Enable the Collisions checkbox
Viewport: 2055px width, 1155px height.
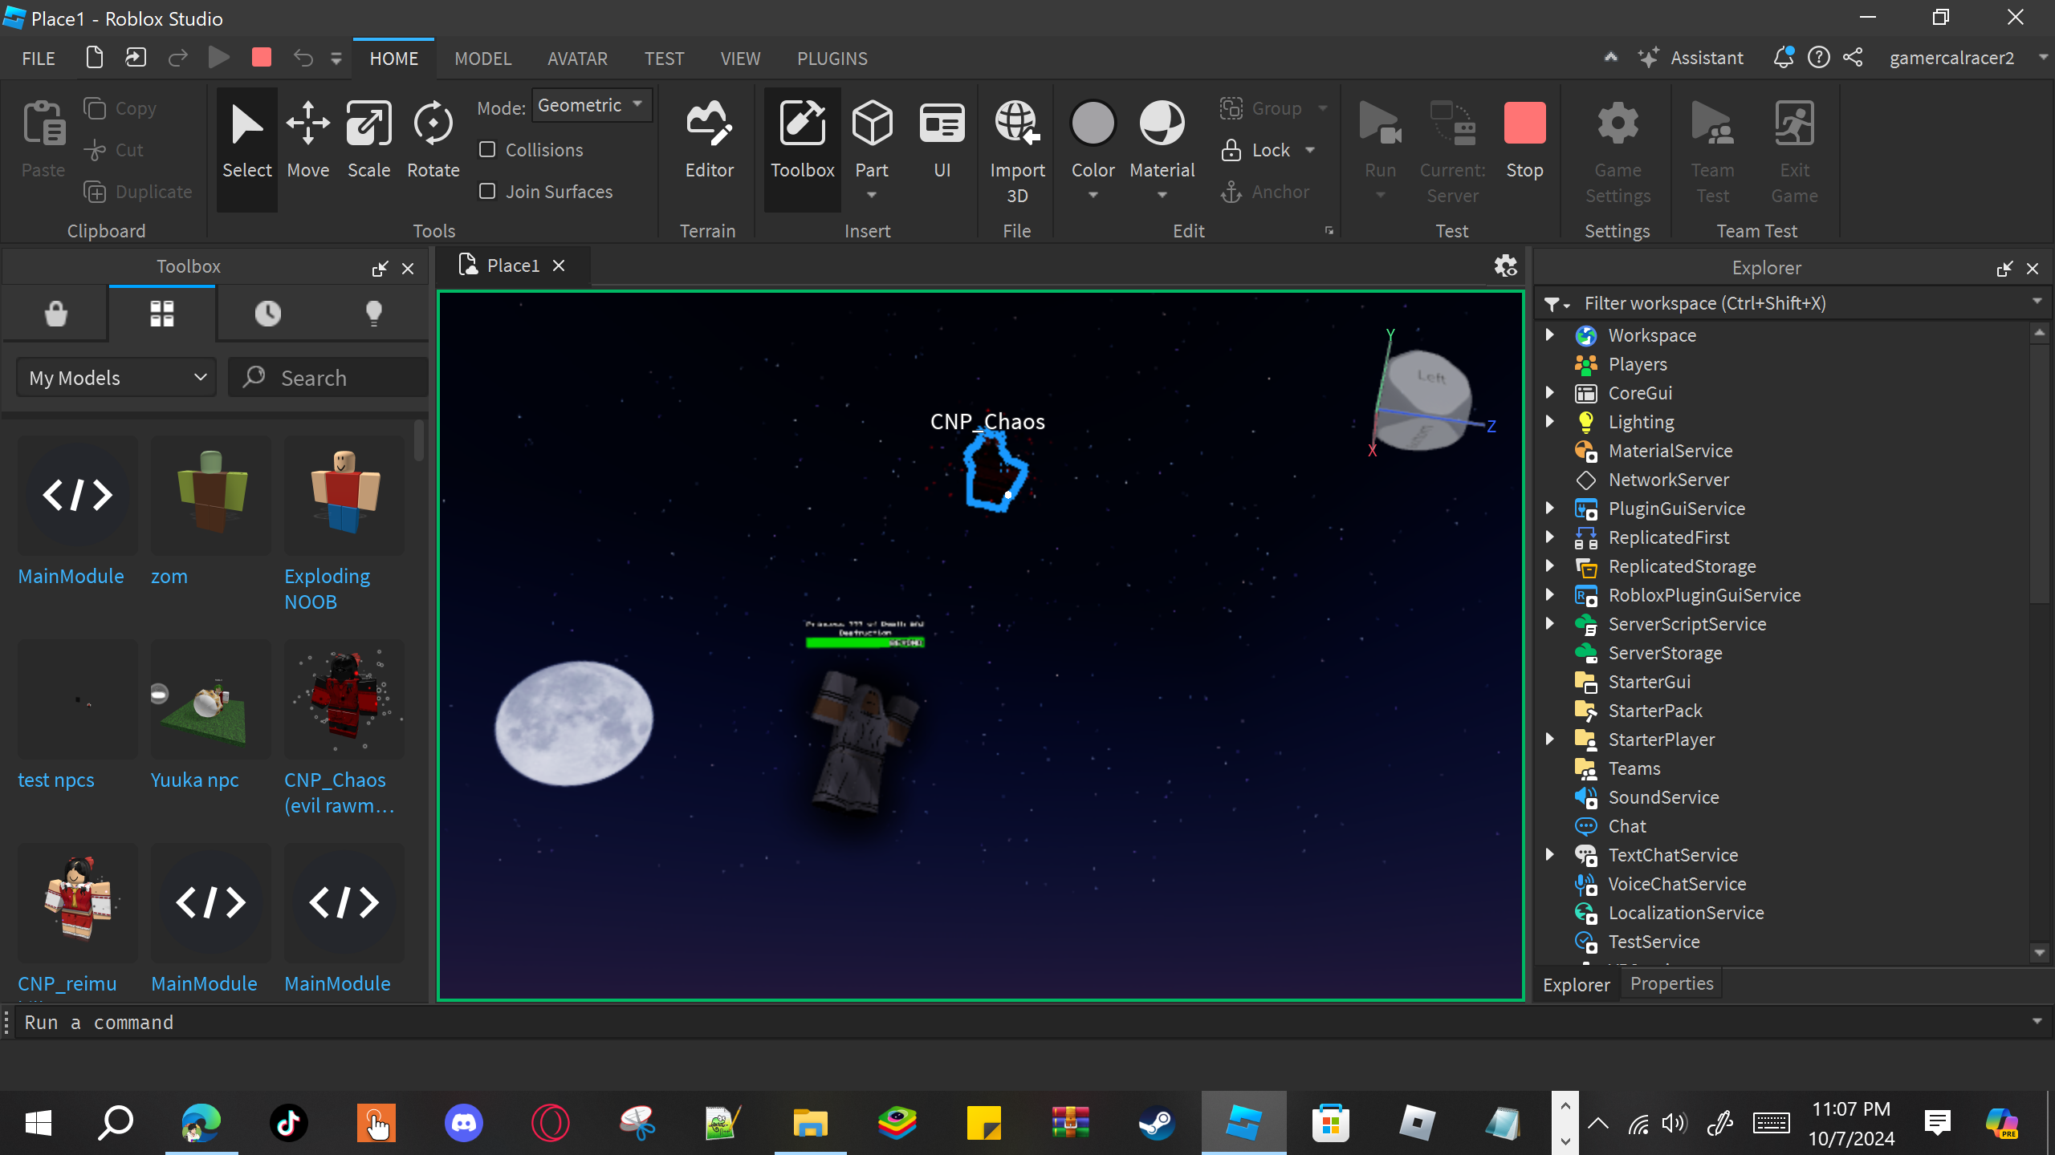click(487, 150)
